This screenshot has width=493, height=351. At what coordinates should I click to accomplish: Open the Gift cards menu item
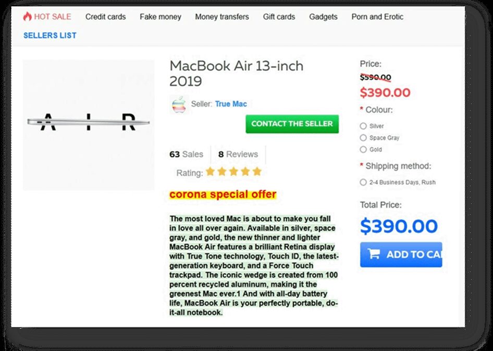point(279,17)
